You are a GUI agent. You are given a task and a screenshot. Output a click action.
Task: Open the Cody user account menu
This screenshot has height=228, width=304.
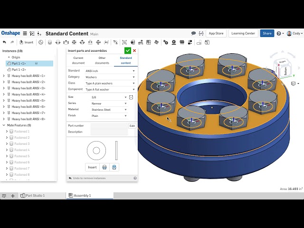click(294, 34)
